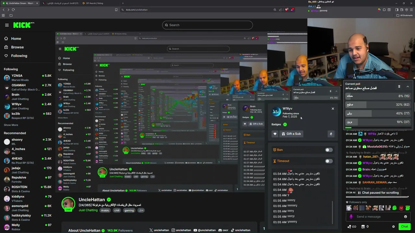Open the browser zoom icon in address bar

[x=275, y=10]
